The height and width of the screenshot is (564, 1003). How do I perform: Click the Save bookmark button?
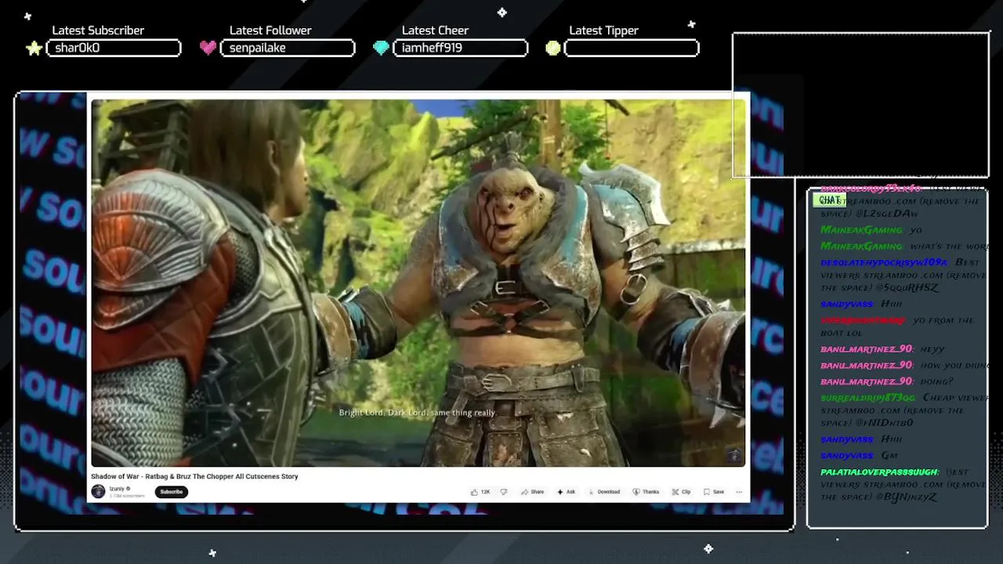pyautogui.click(x=713, y=492)
